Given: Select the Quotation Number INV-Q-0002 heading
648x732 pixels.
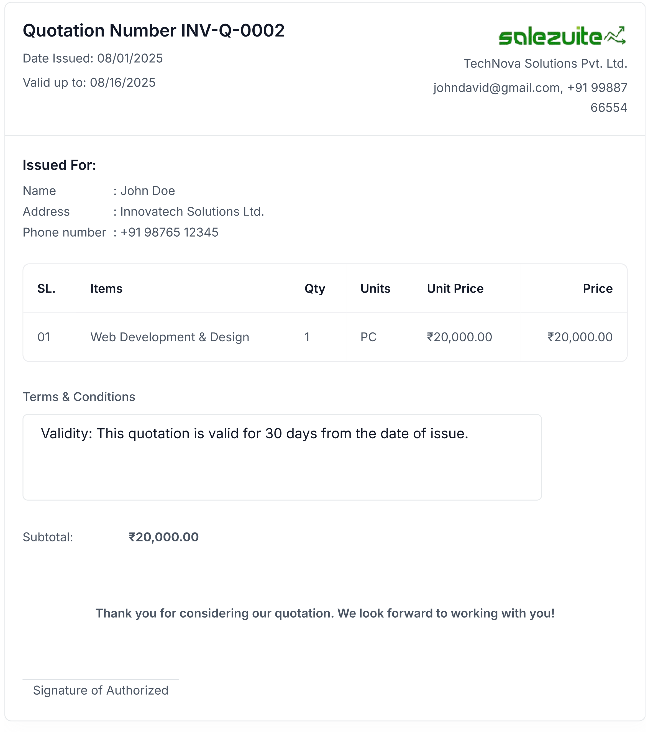Looking at the screenshot, I should pos(153,30).
